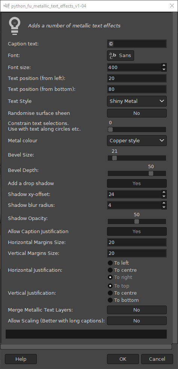Click the GIMP Wilber icon in title bar
This screenshot has height=369, width=178.
(x=6, y=6)
